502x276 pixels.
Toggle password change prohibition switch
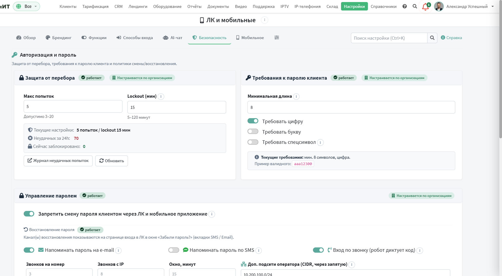click(29, 214)
